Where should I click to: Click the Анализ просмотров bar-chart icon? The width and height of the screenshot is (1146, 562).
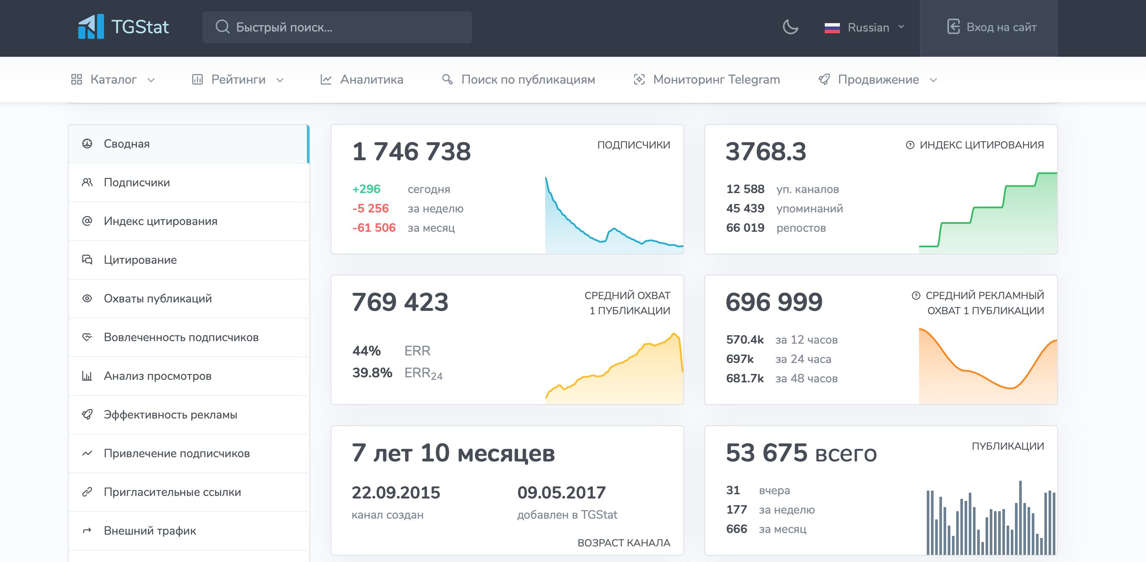click(x=87, y=376)
